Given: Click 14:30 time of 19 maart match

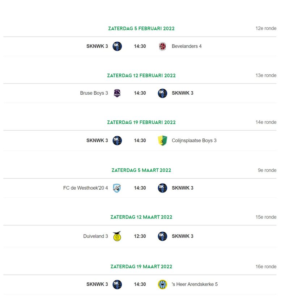Looking at the screenshot, I should (x=140, y=284).
